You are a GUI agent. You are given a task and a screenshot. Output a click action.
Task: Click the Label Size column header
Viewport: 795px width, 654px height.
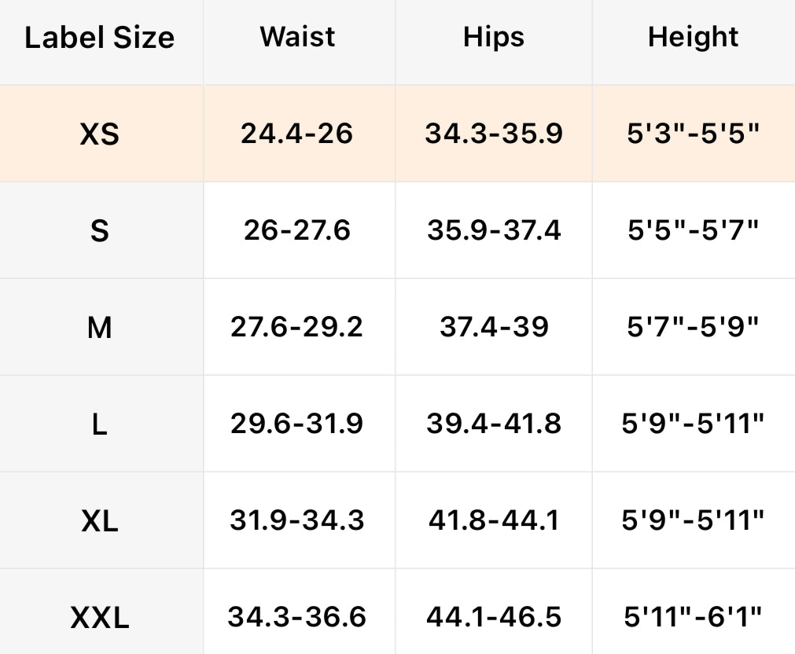point(100,38)
